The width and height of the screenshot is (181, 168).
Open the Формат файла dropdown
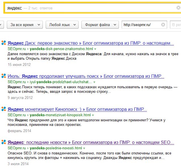(100, 25)
